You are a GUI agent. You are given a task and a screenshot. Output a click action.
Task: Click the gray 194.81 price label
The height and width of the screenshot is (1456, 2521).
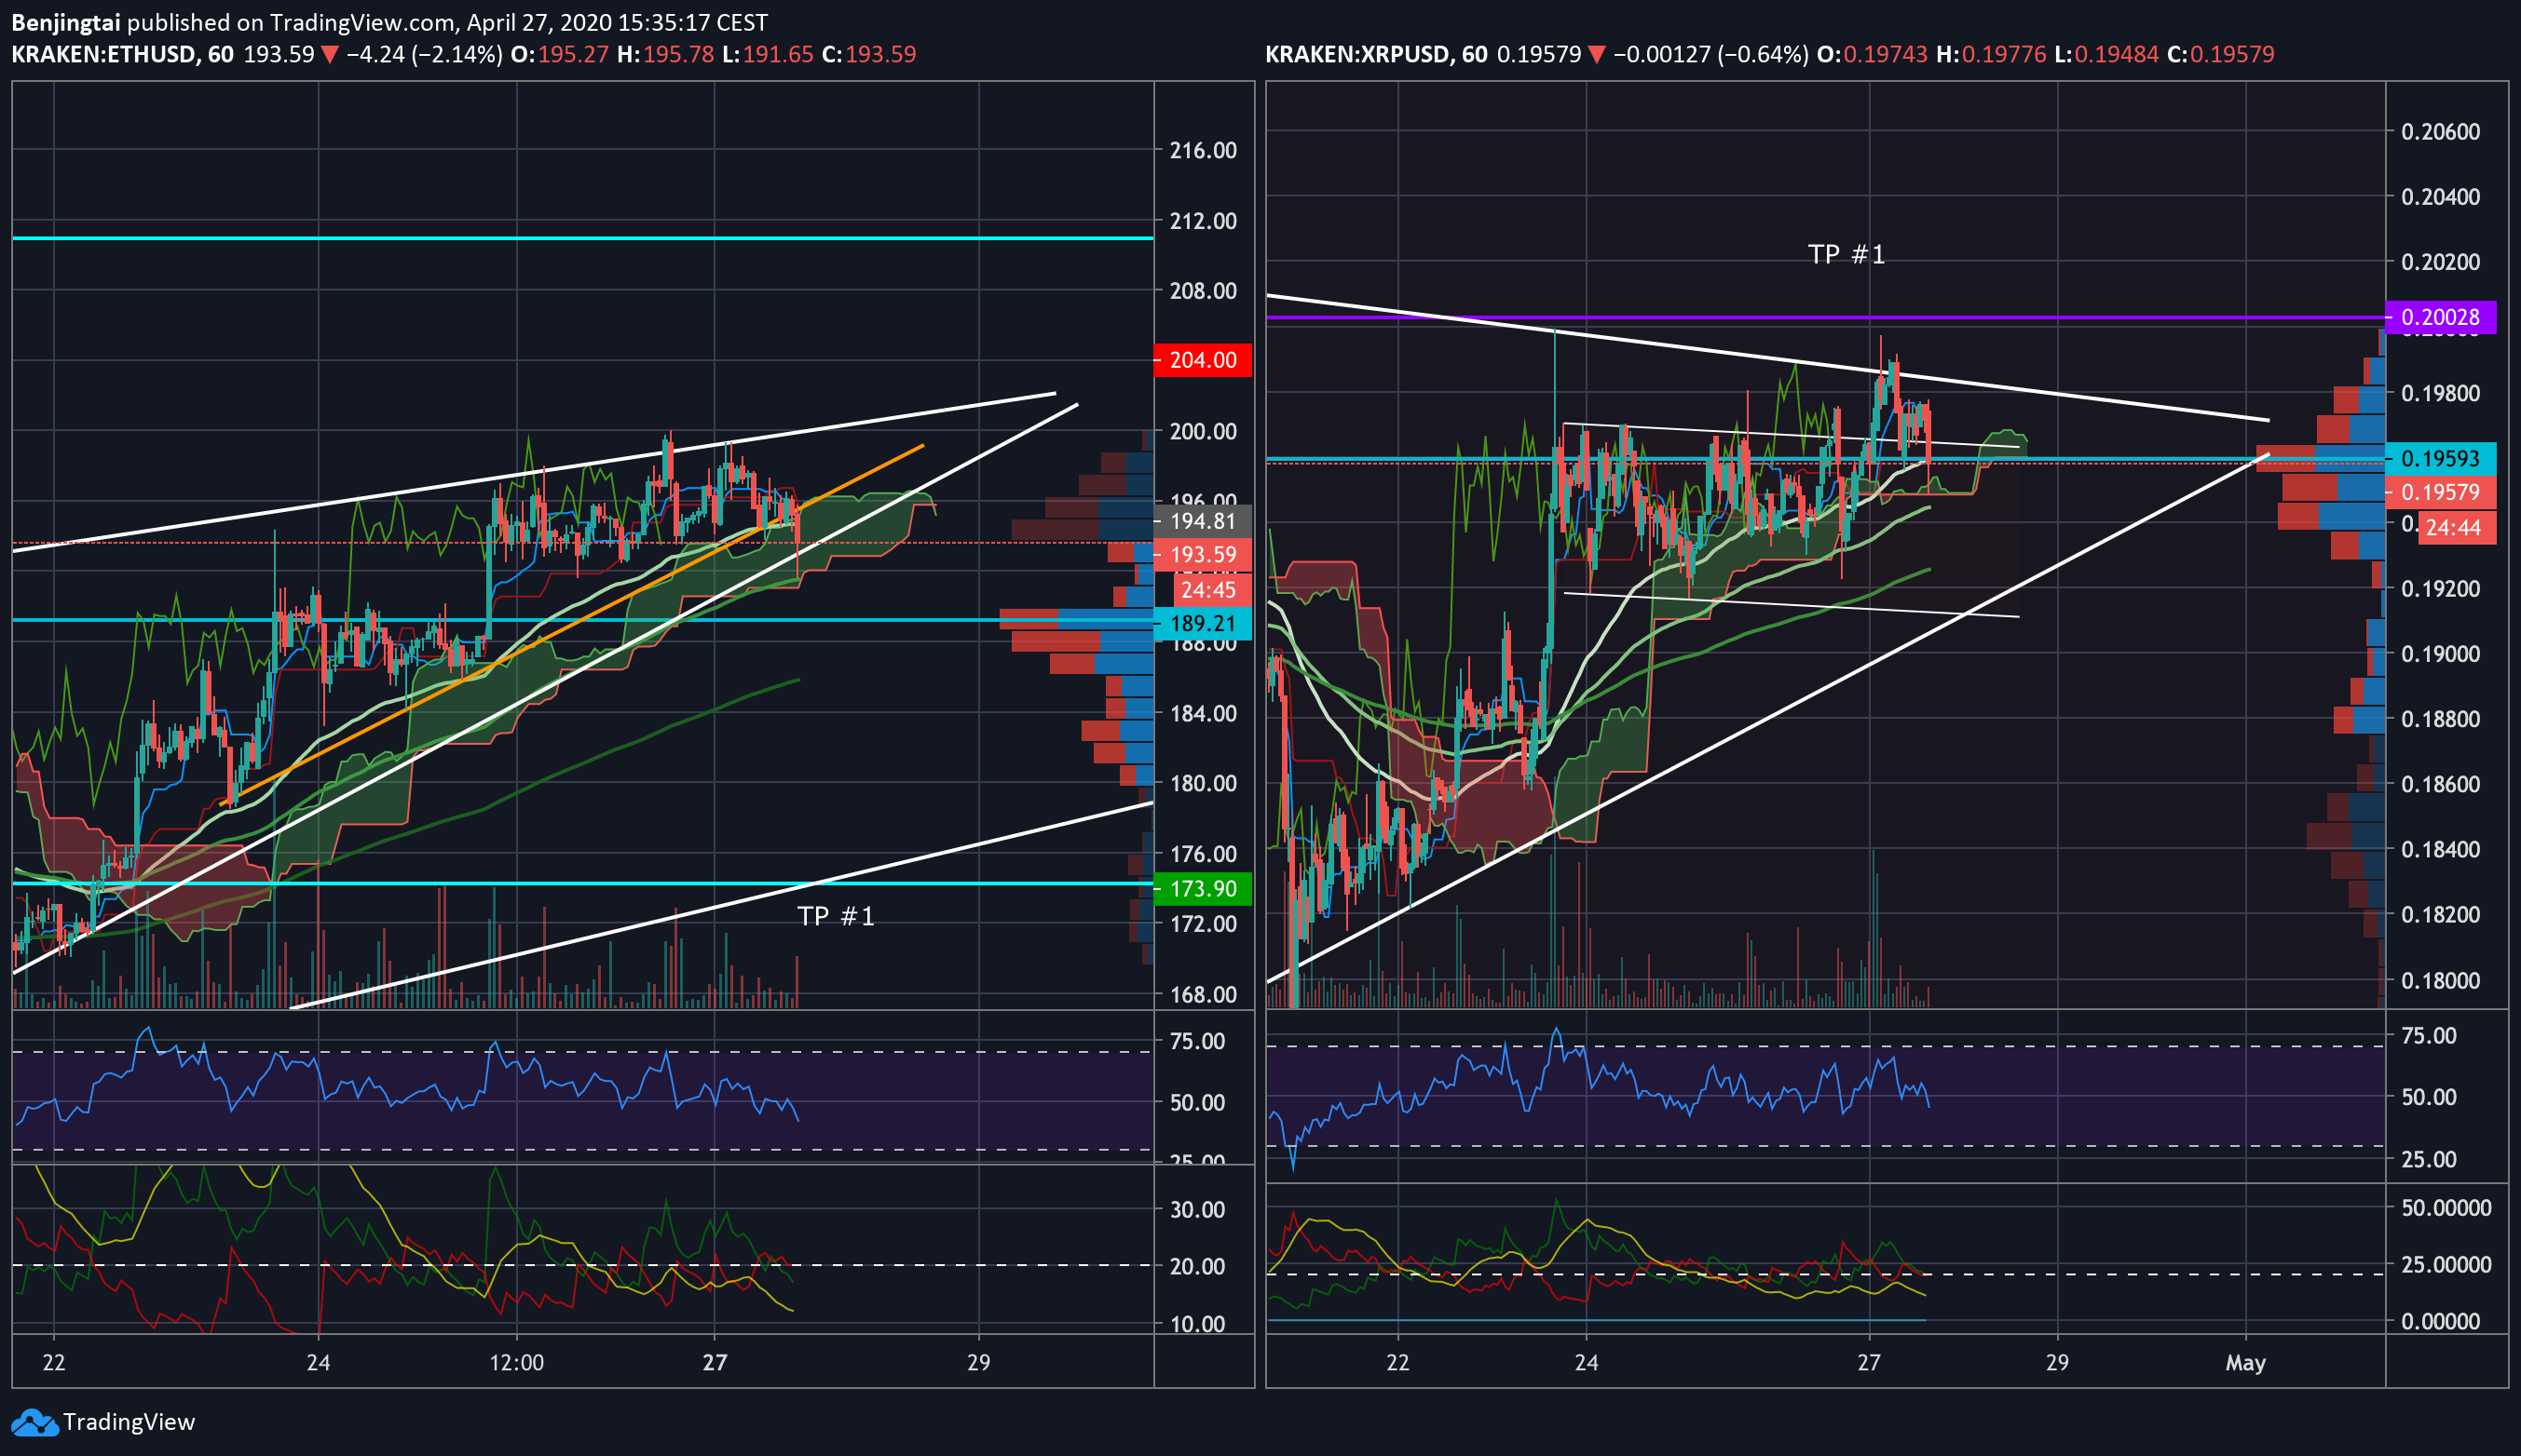1203,521
